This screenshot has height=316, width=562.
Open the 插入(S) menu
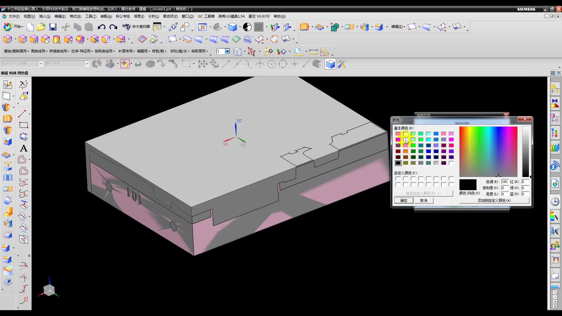coord(44,16)
